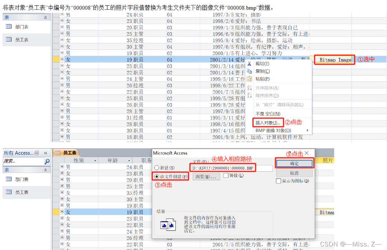Open 部门表 table icon in lower screenshot
The image size is (387, 250).
9,179
